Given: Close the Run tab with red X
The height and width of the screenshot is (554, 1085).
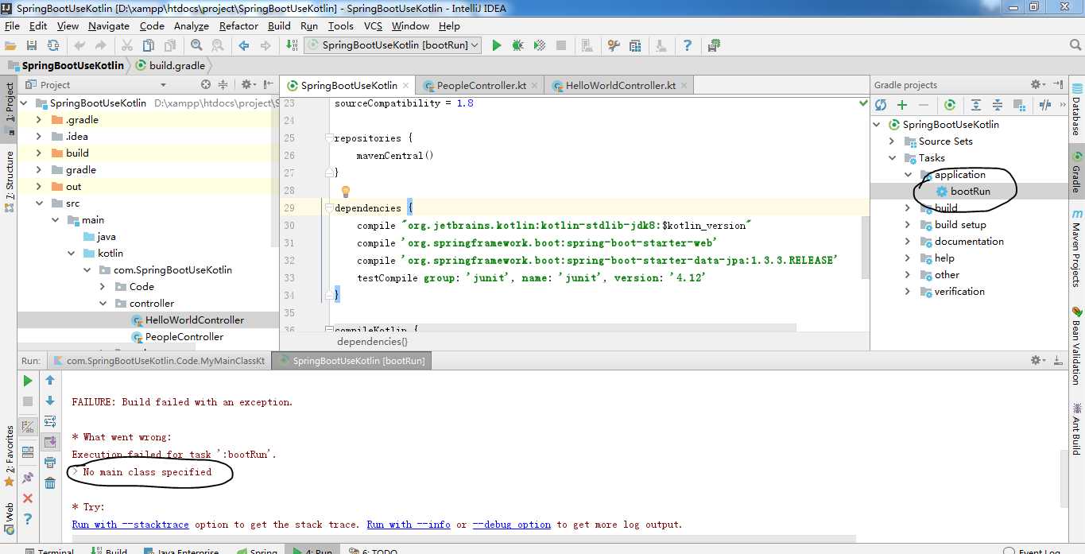Looking at the screenshot, I should pos(28,498).
